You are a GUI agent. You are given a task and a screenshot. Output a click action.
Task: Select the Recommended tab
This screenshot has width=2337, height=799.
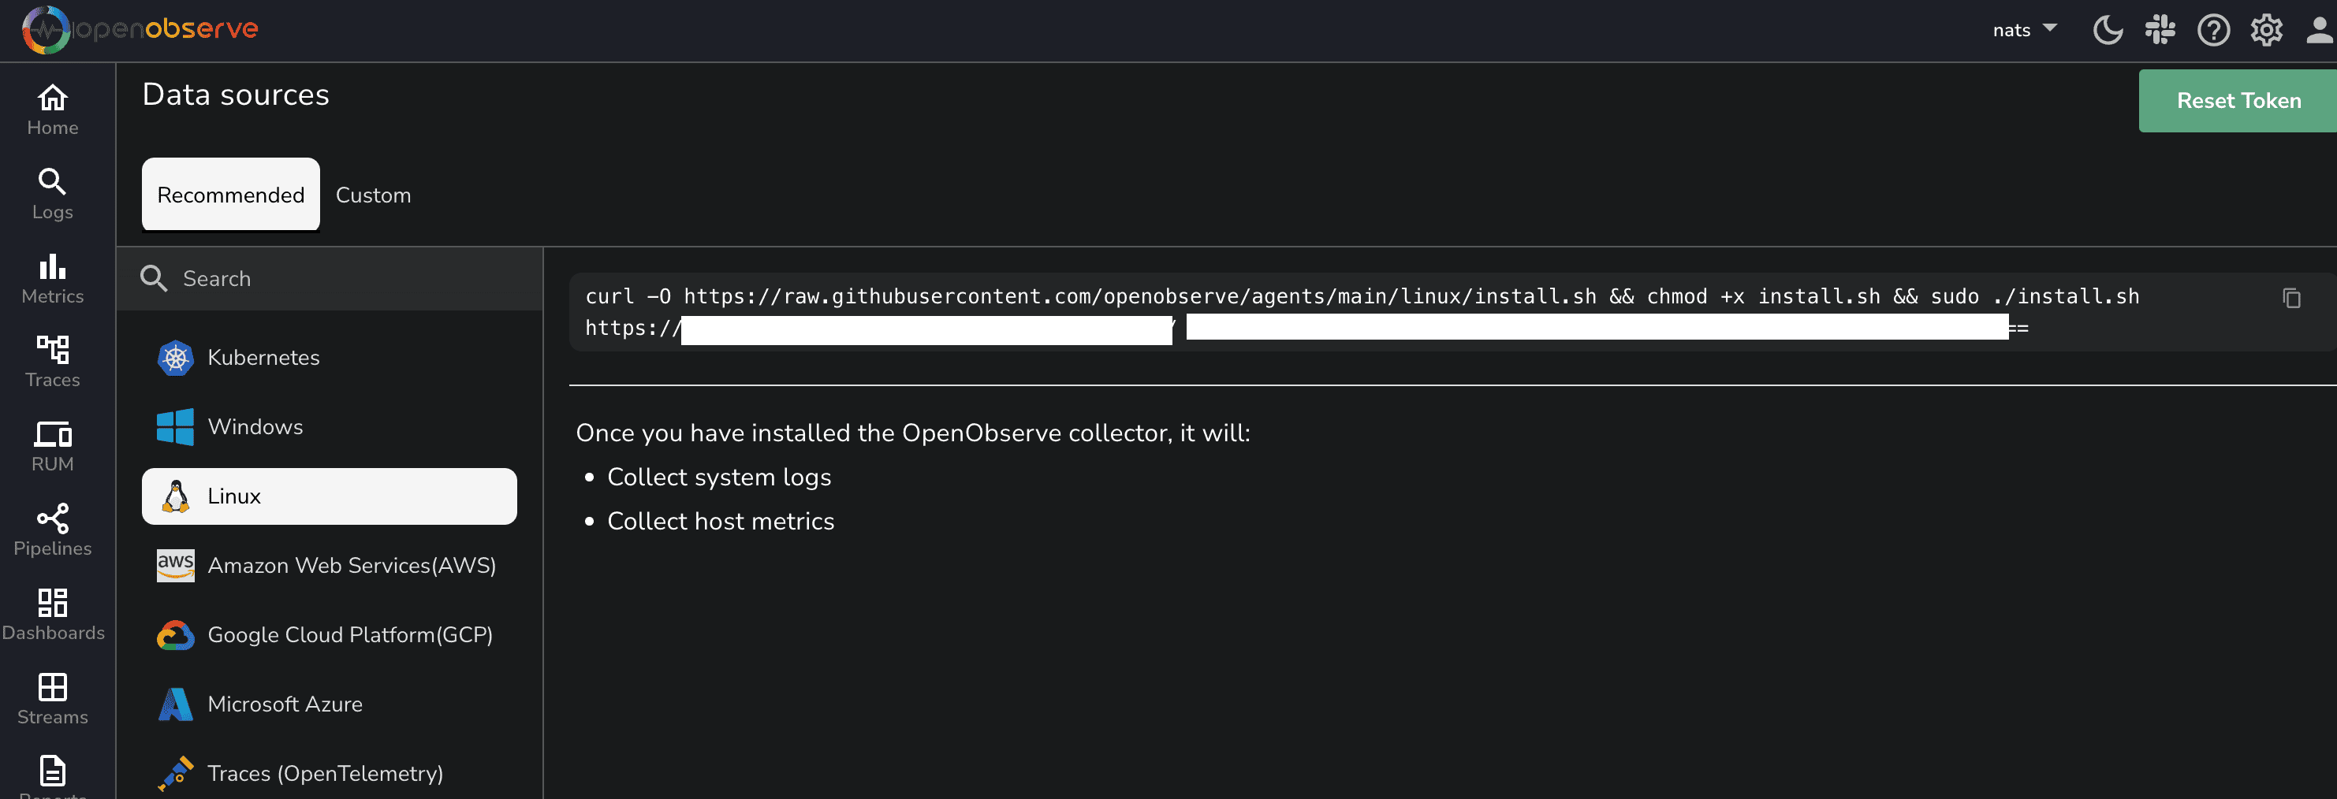pos(230,195)
